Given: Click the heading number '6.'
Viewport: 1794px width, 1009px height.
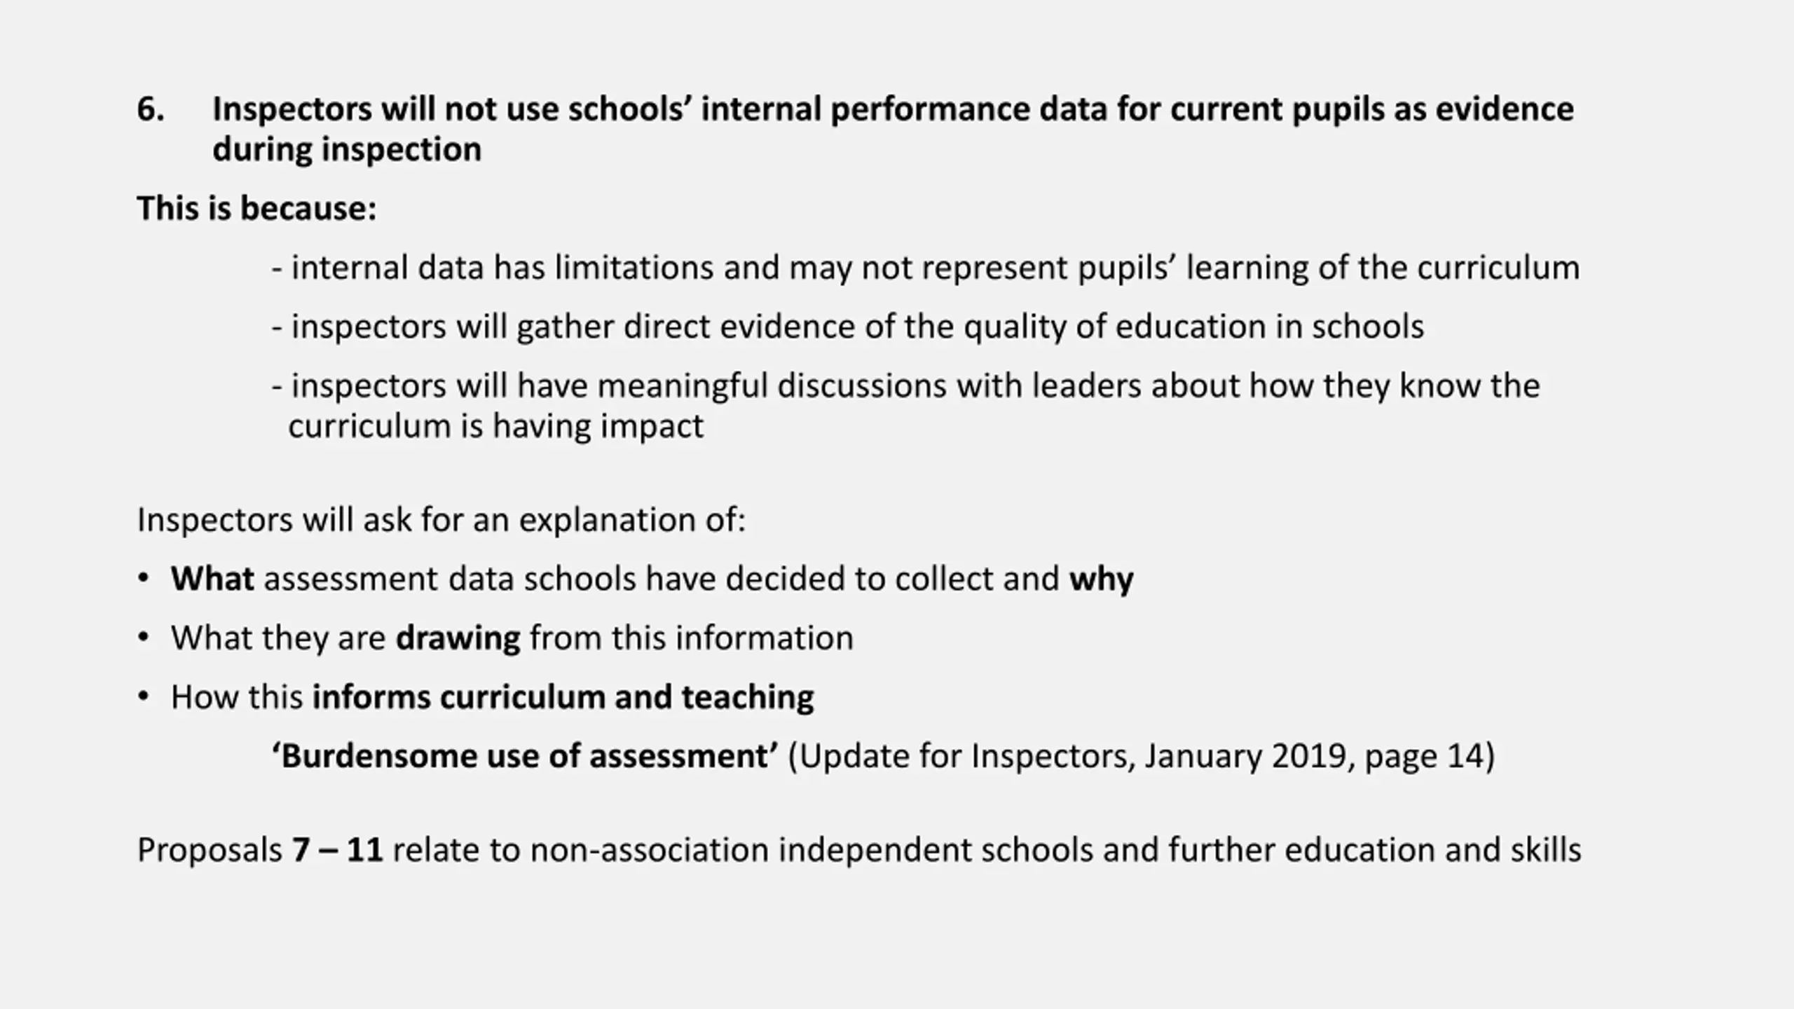Looking at the screenshot, I should click(x=151, y=109).
